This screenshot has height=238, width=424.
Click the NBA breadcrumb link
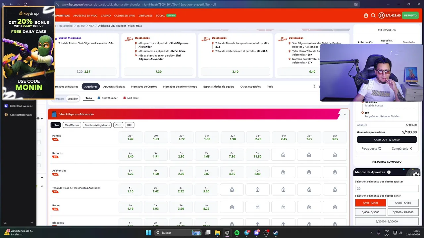[91, 26]
